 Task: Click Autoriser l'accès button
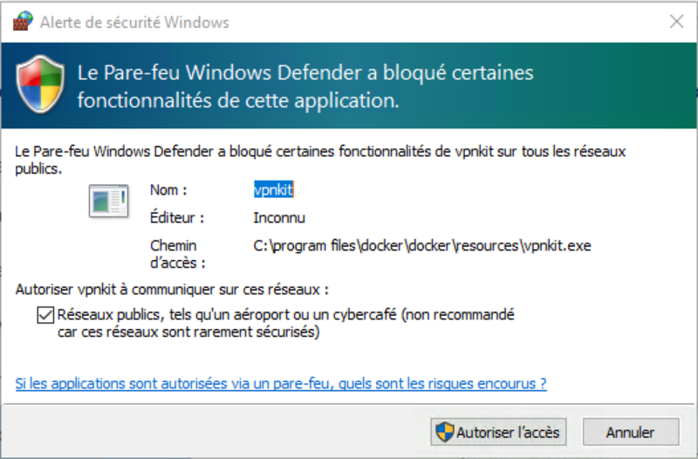click(498, 432)
